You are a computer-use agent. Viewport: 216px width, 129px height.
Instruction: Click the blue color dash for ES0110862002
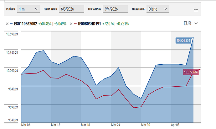click(x=12, y=24)
